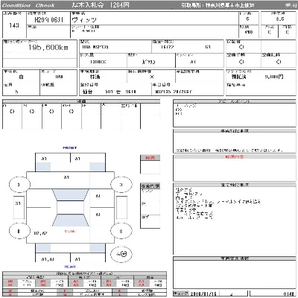Select the blue rear window shape above trunk
The width and height of the screenshot is (298, 298).
click(70, 220)
